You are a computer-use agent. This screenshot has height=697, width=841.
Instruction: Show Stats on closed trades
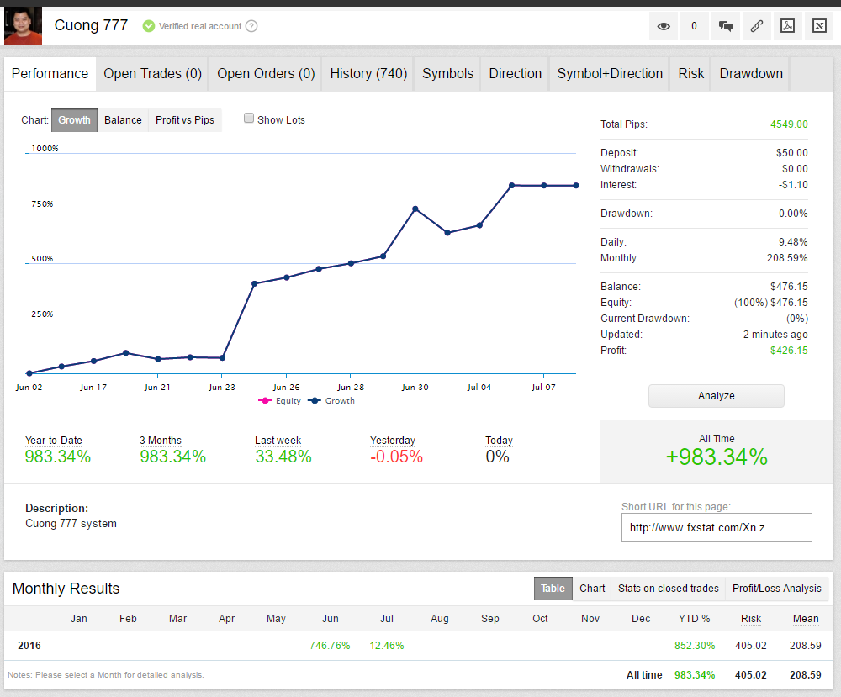tap(668, 589)
